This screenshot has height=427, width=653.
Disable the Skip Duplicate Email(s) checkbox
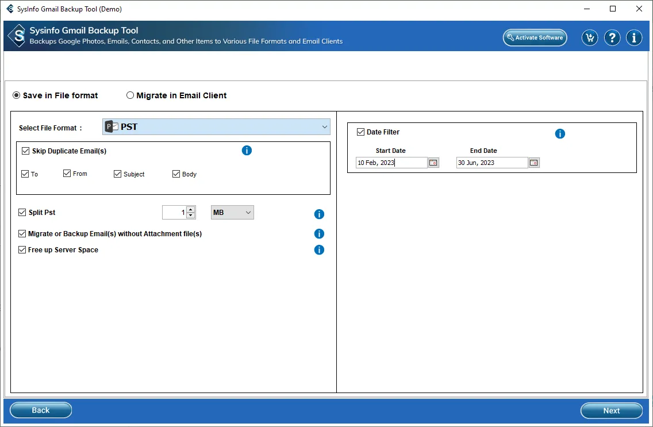coord(25,151)
